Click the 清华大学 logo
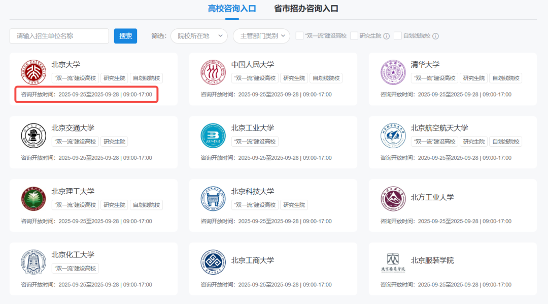The width and height of the screenshot is (548, 304). 393,72
